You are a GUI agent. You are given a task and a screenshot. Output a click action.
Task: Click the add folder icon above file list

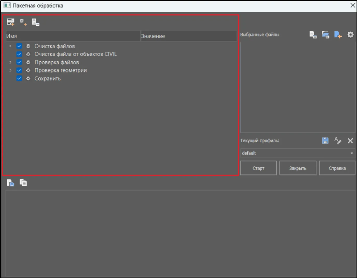(325, 35)
